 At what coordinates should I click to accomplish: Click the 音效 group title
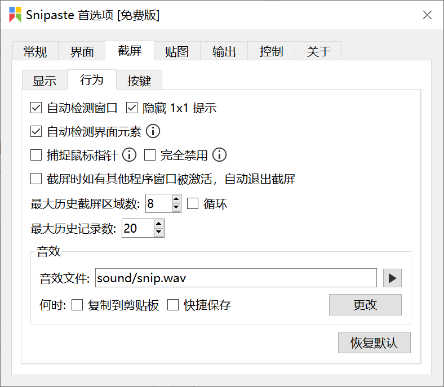[x=48, y=251]
